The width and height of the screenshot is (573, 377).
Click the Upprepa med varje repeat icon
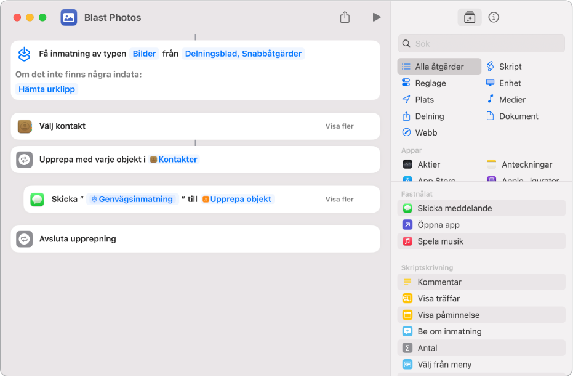(x=24, y=160)
